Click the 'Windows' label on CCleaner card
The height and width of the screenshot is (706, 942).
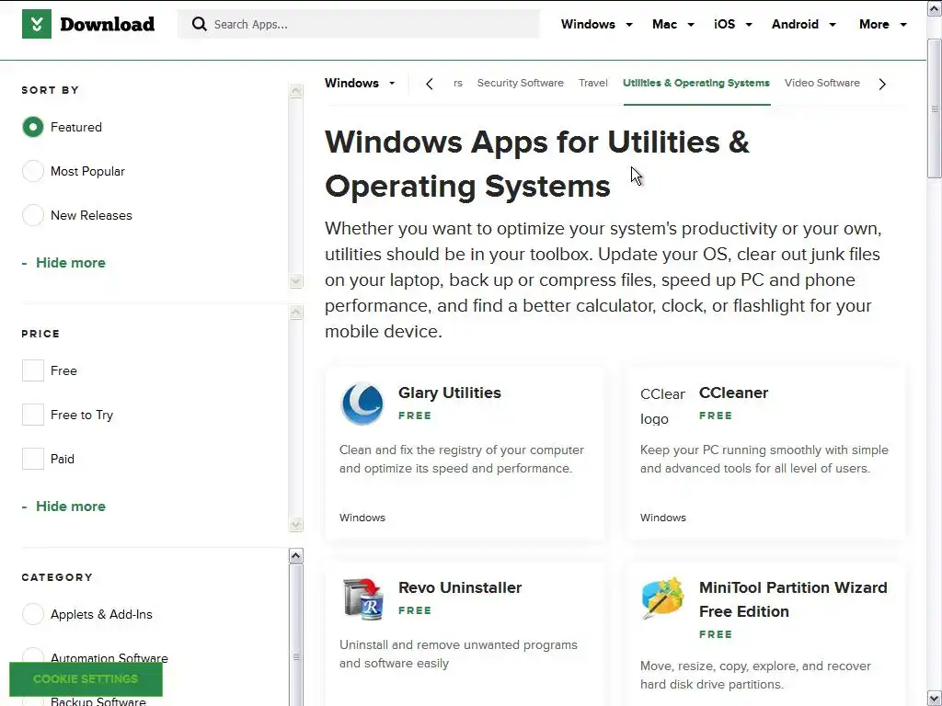[663, 518]
